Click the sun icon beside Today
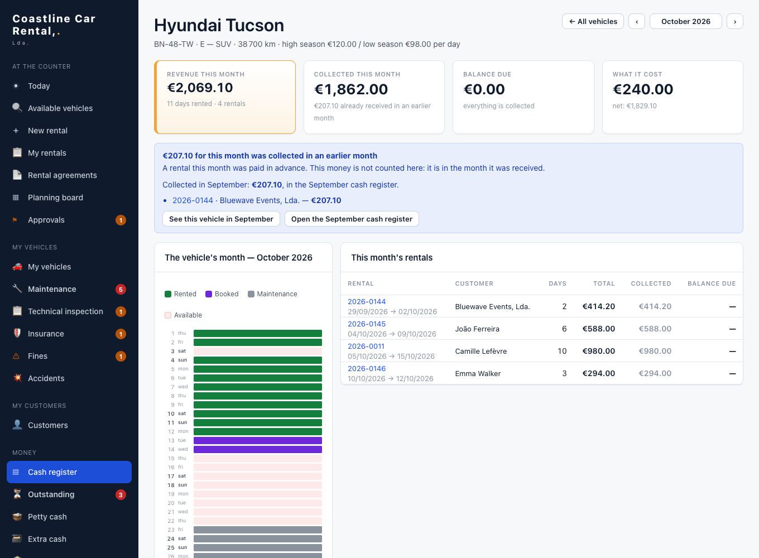This screenshot has height=558, width=759. point(16,86)
